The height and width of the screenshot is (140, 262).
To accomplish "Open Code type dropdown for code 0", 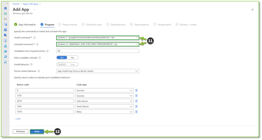I will (x=104, y=90).
